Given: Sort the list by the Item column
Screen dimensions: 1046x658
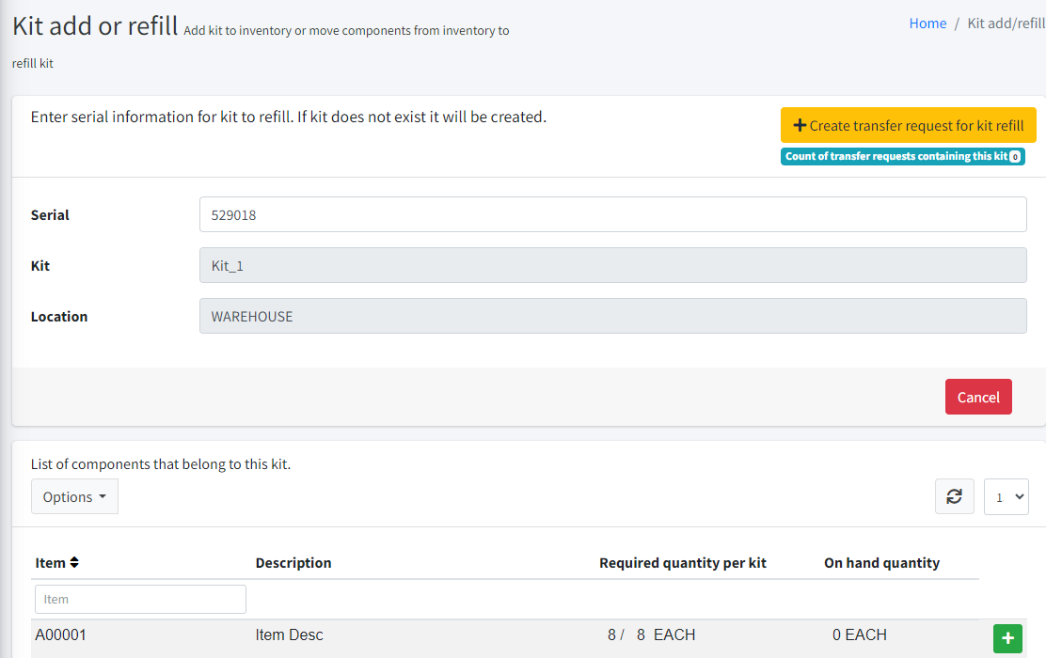Looking at the screenshot, I should coord(57,563).
